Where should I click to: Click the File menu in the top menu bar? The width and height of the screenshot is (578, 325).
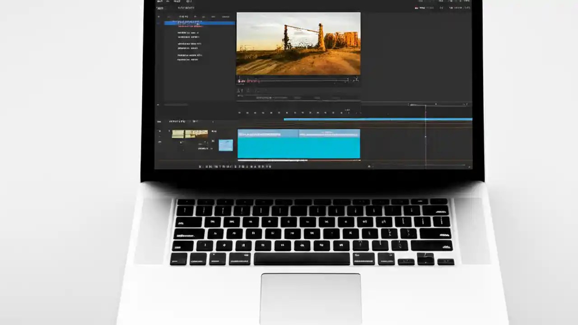(158, 1)
